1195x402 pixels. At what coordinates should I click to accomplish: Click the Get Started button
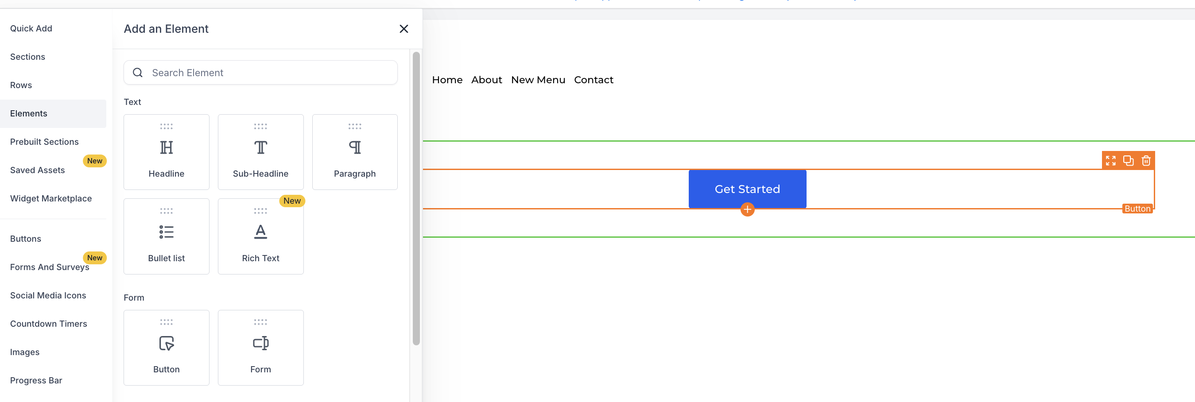(x=748, y=189)
